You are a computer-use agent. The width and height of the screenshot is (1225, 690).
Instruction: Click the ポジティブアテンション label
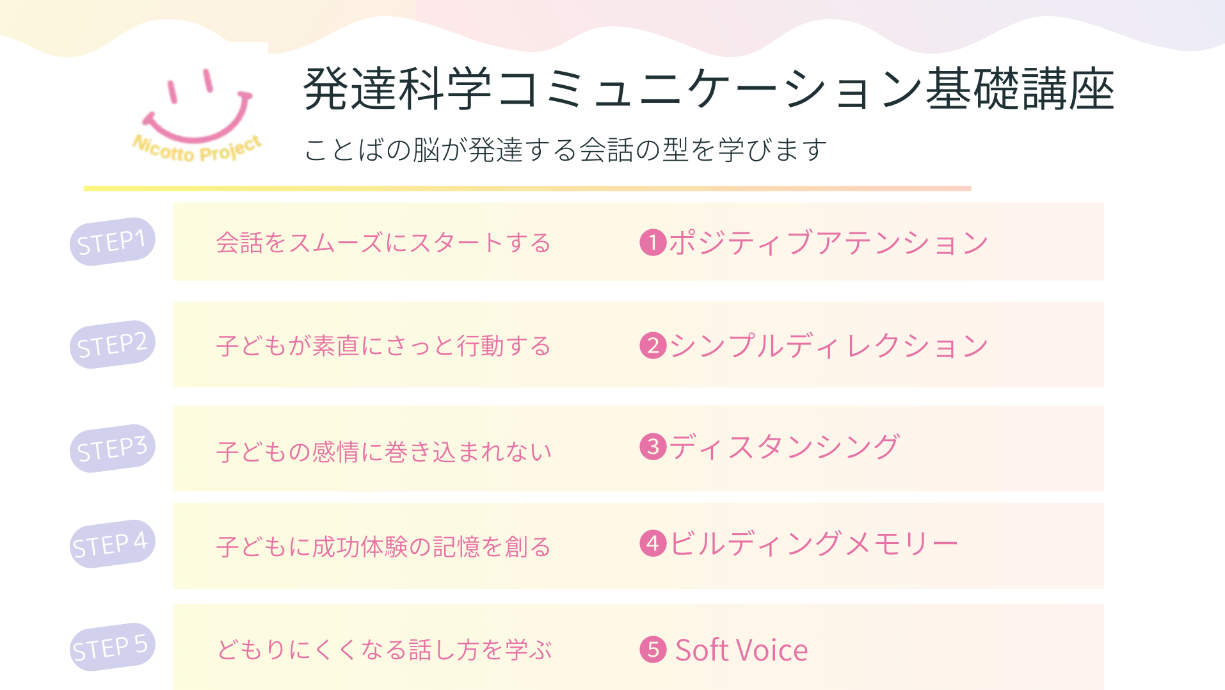coord(829,243)
